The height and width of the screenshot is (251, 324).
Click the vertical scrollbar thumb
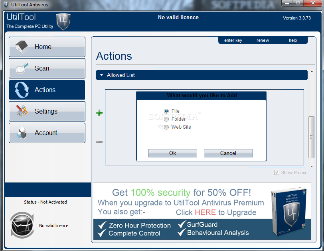coord(311,137)
